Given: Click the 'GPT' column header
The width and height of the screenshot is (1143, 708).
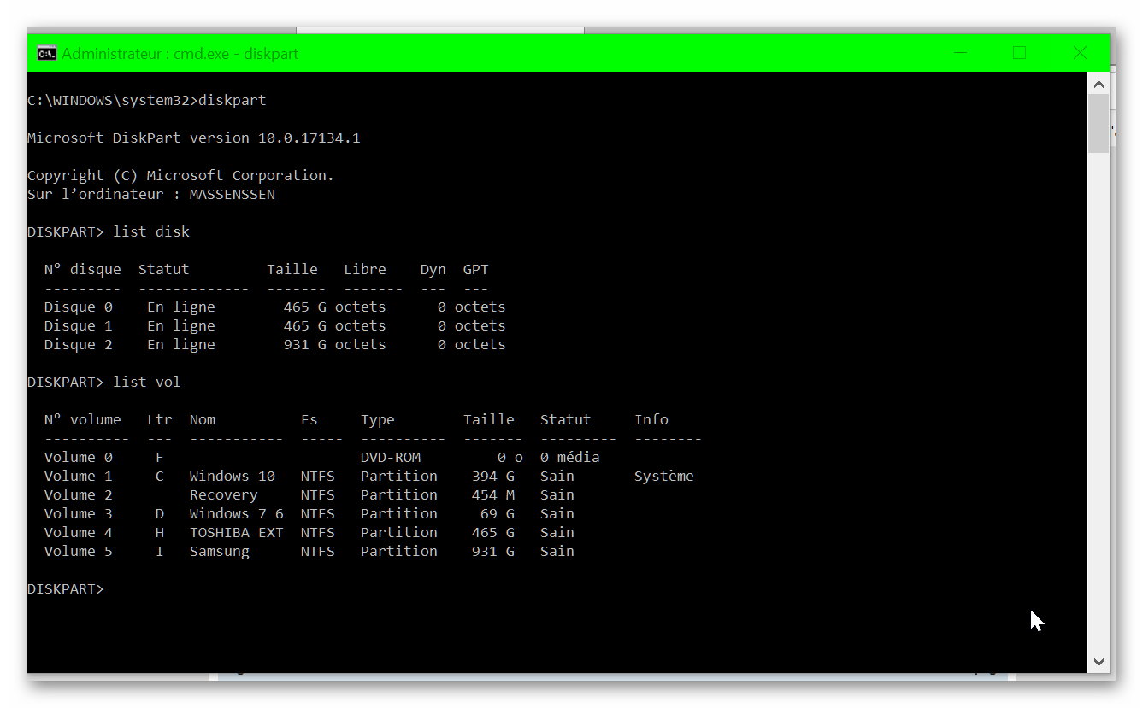Looking at the screenshot, I should click(476, 270).
